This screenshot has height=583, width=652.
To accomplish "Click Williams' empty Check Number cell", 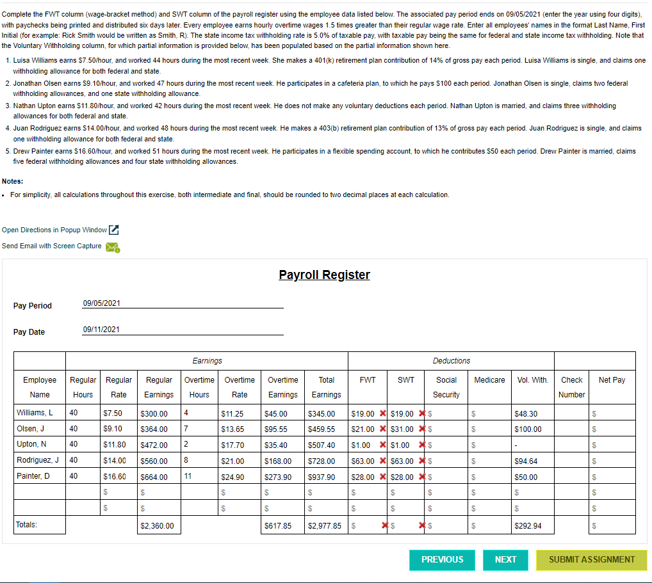I will (572, 413).
